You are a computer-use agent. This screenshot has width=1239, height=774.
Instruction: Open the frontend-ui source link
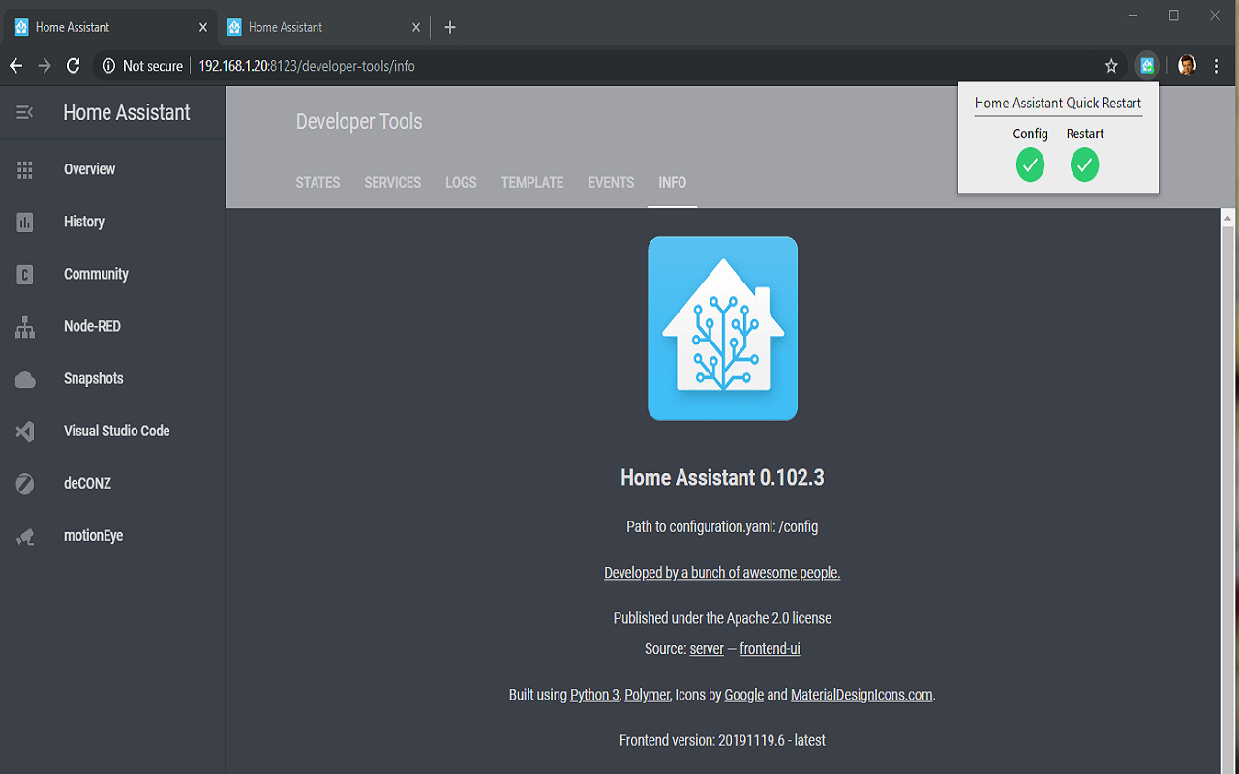click(x=770, y=649)
